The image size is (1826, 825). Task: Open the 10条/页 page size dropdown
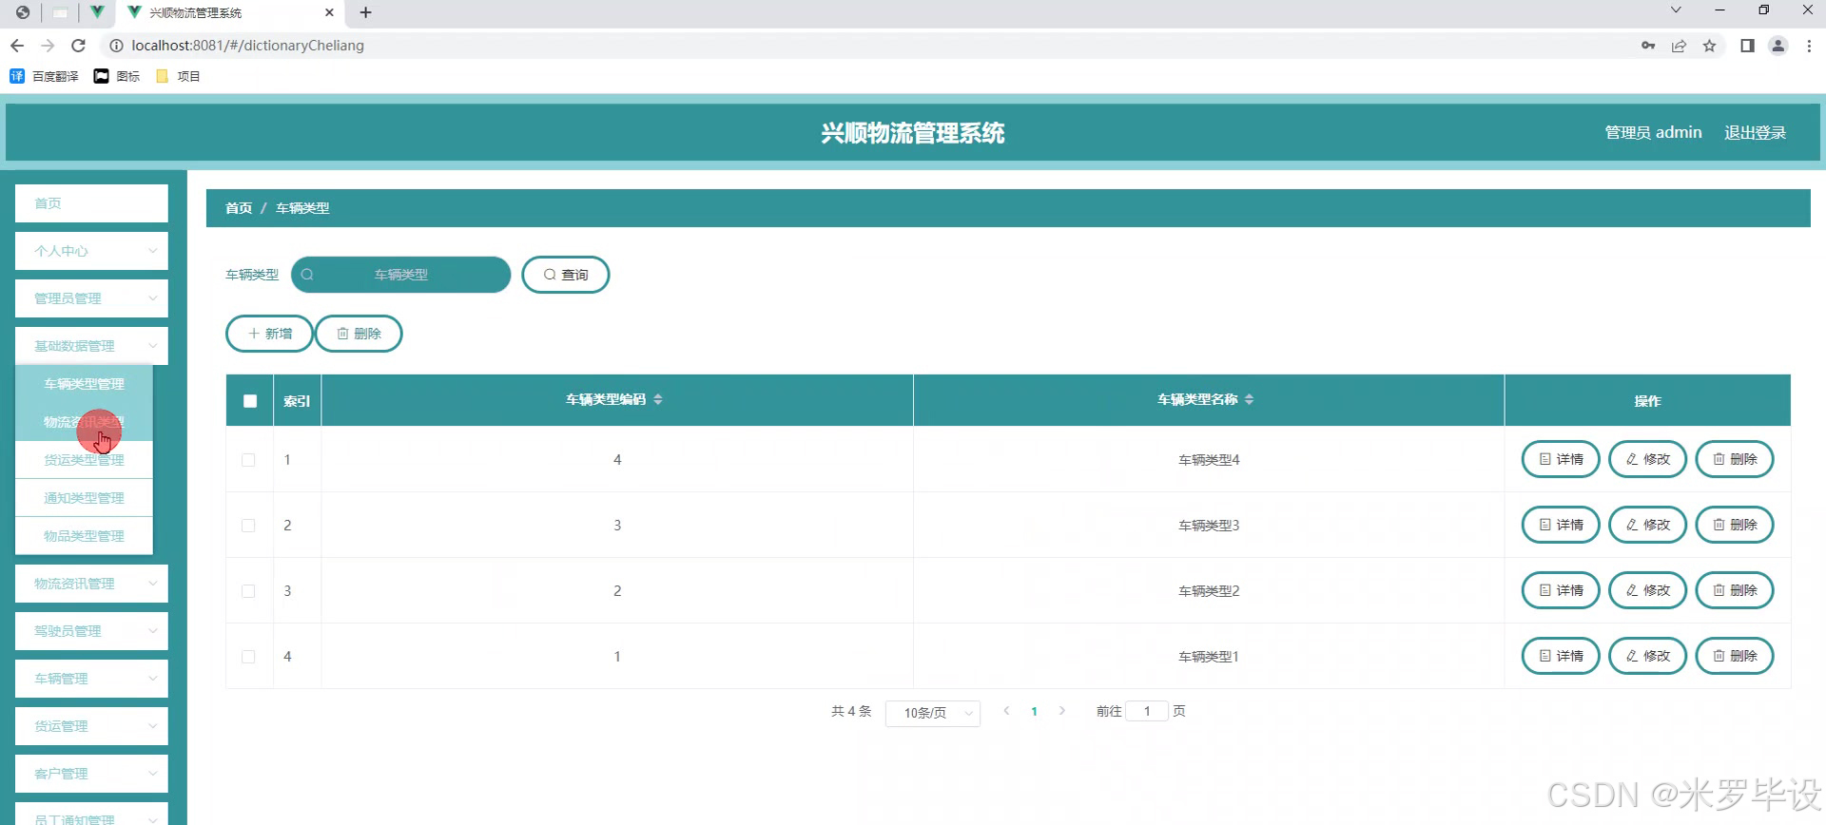pos(933,713)
